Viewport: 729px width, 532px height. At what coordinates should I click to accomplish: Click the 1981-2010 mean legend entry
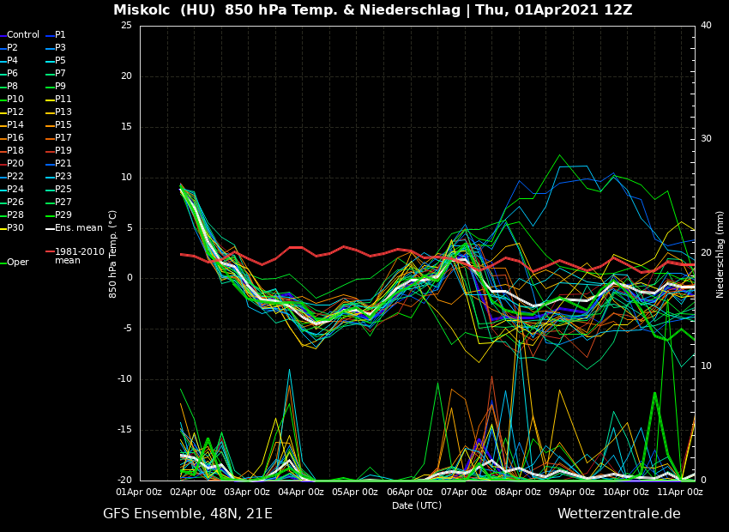[79, 256]
